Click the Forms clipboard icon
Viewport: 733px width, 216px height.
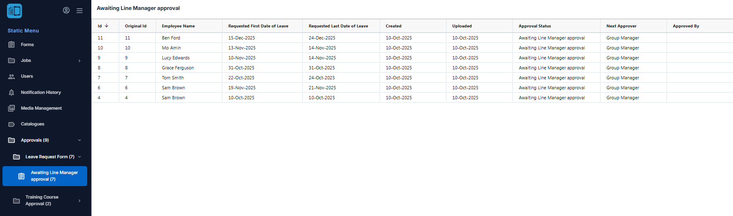click(x=12, y=44)
